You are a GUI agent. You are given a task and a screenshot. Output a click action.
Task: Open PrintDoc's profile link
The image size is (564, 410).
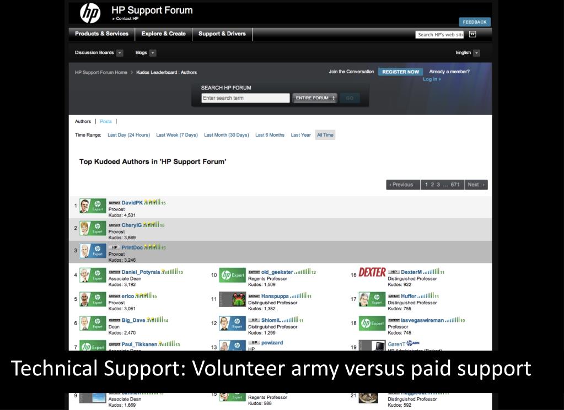132,247
